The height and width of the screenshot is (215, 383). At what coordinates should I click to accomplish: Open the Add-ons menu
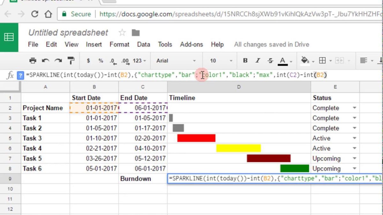pyautogui.click(x=191, y=45)
